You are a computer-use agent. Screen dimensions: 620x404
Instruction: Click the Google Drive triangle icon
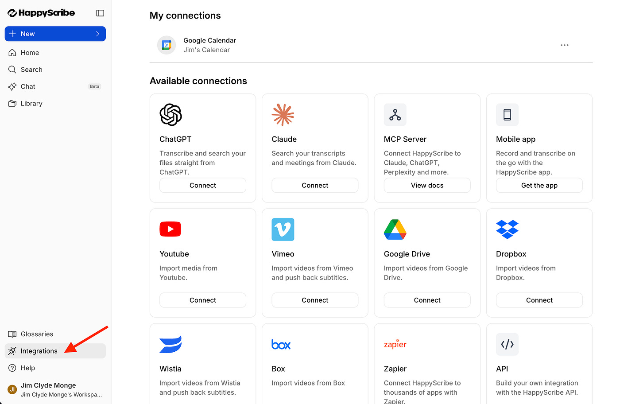tap(395, 229)
